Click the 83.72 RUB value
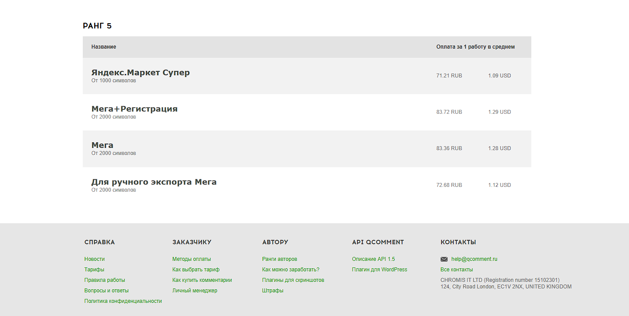The image size is (629, 316). [x=449, y=112]
